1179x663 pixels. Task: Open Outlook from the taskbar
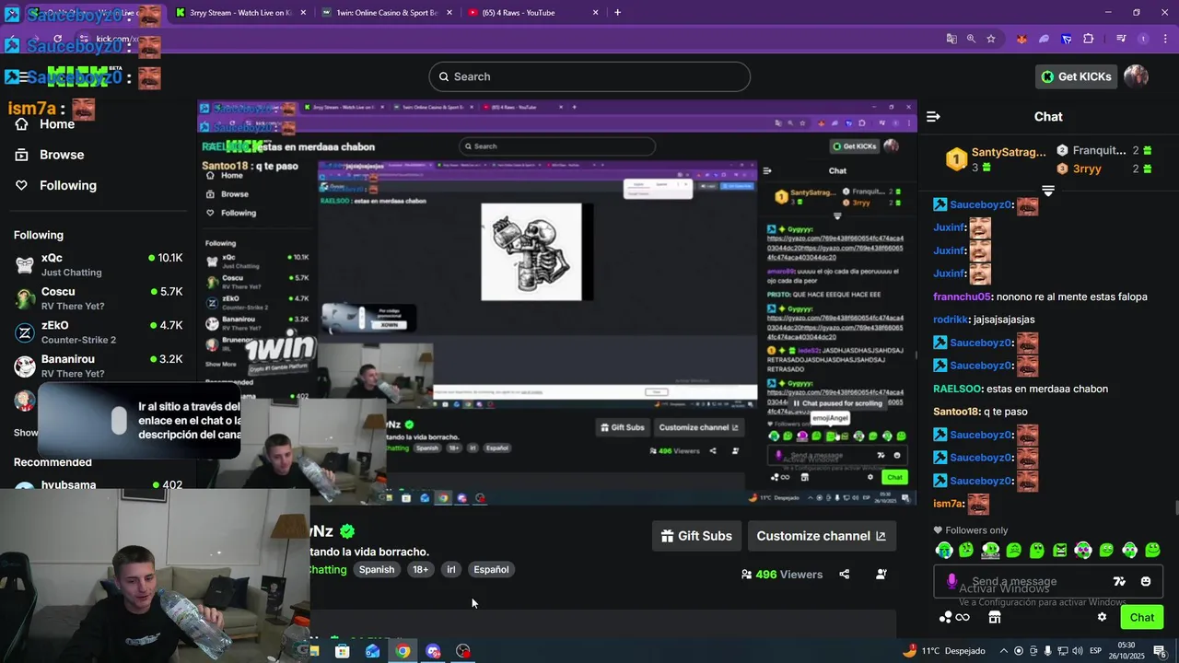[x=372, y=651]
